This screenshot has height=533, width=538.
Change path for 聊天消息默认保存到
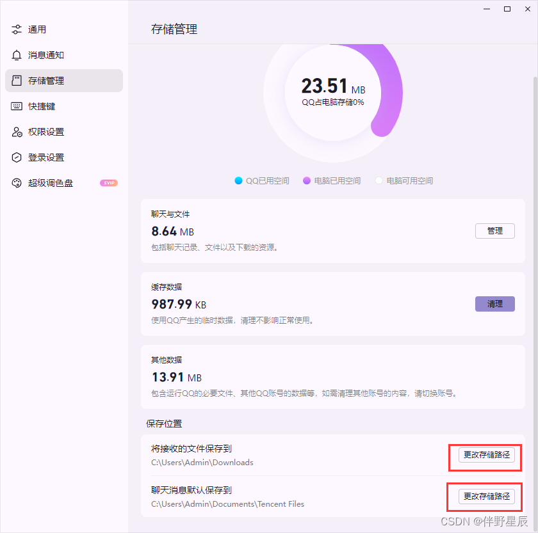pos(487,497)
